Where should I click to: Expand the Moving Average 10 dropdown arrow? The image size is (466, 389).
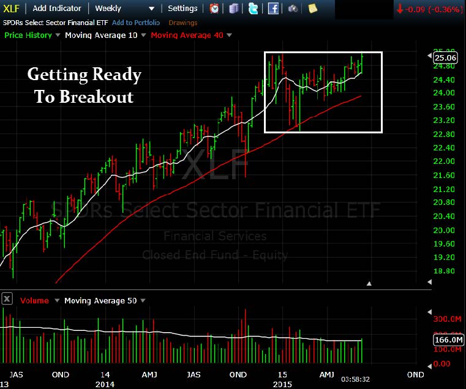point(143,35)
